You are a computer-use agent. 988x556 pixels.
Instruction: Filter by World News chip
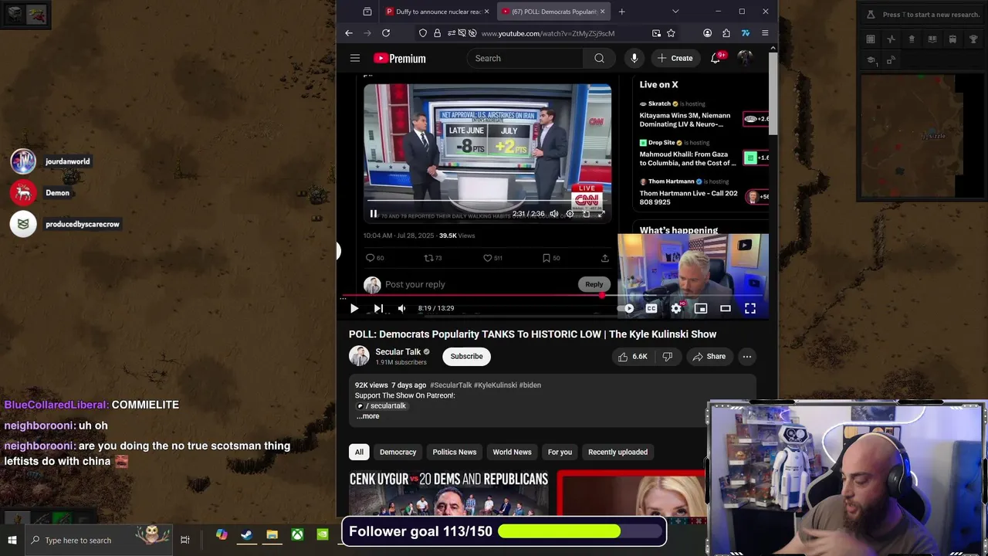pyautogui.click(x=513, y=452)
